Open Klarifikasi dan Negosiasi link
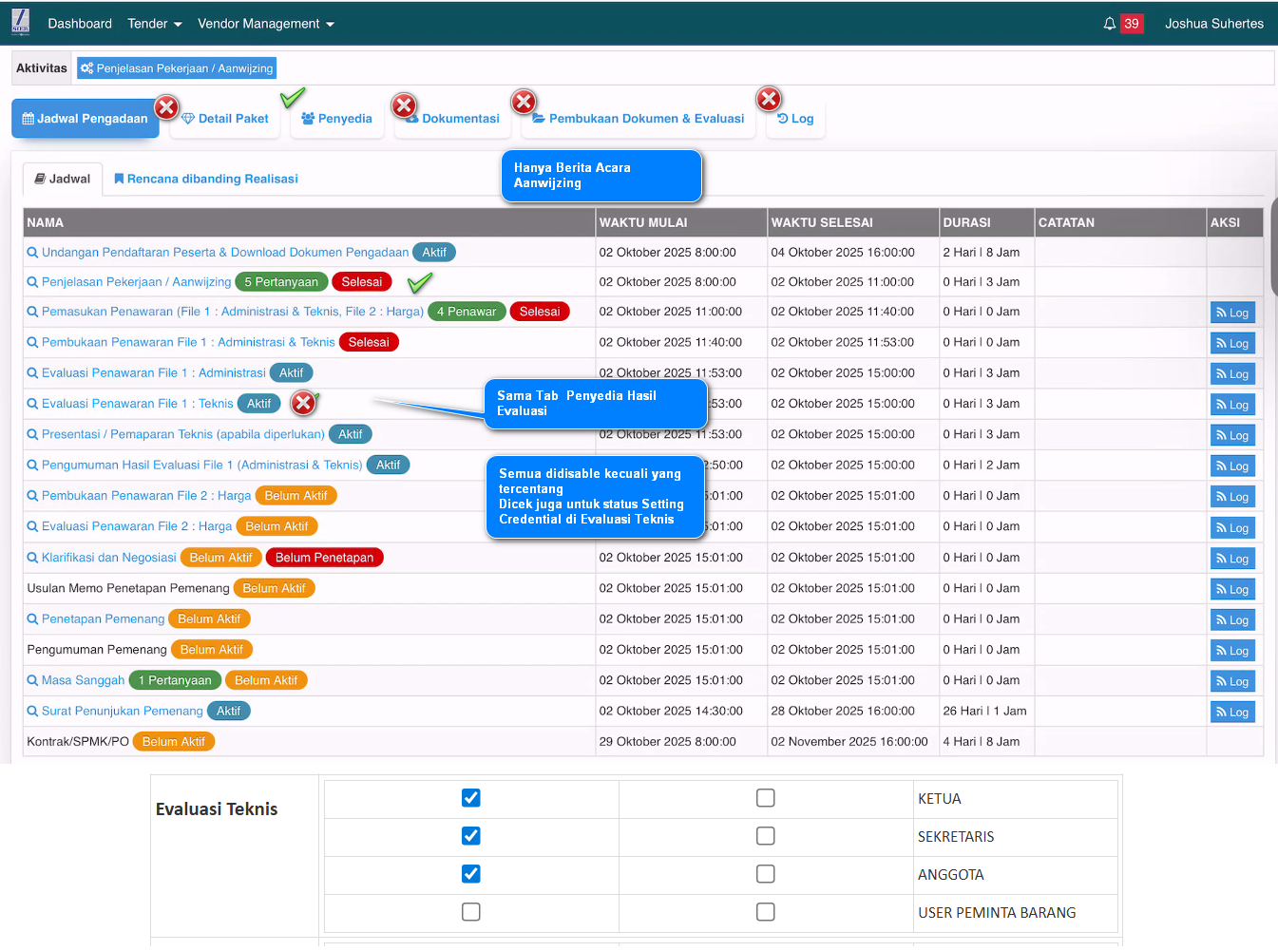This screenshot has width=1278, height=951. click(x=108, y=558)
